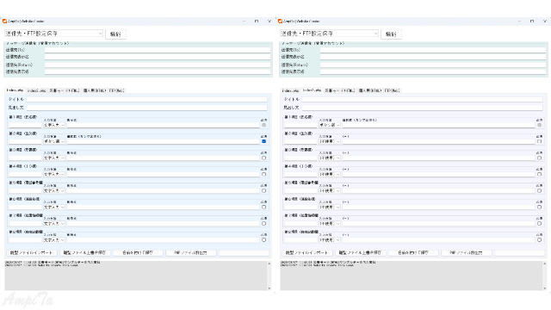Open 第5項目 input type dropdown, left window
Image resolution: width=551 pixels, height=310 pixels.
[54, 191]
